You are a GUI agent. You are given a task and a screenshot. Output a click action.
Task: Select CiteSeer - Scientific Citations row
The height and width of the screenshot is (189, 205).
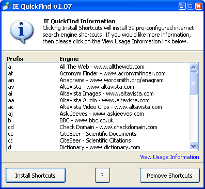point(98,140)
